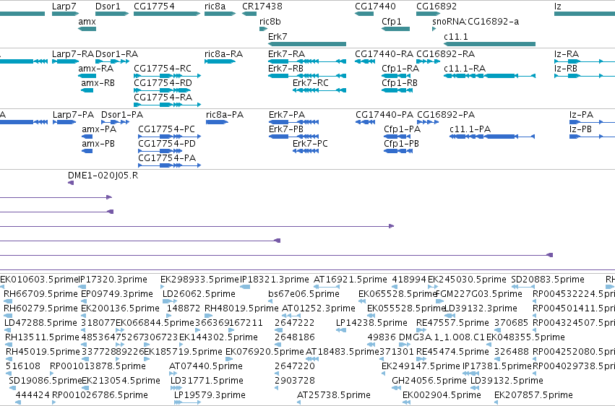Select the lz-RB transcript
615x406 pixels.
click(x=585, y=76)
